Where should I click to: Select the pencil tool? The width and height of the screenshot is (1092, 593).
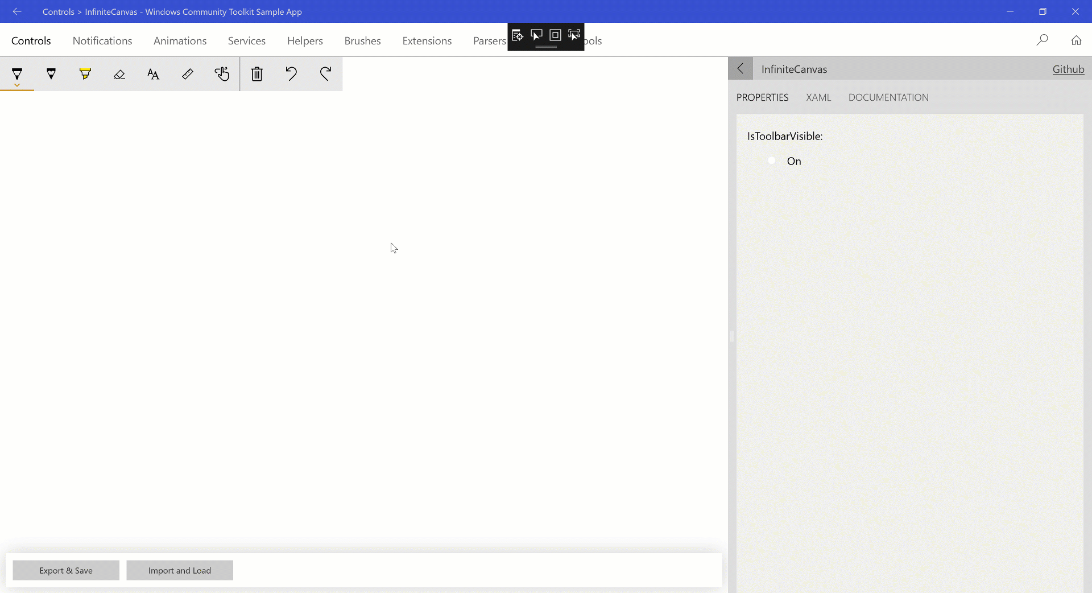coord(51,74)
